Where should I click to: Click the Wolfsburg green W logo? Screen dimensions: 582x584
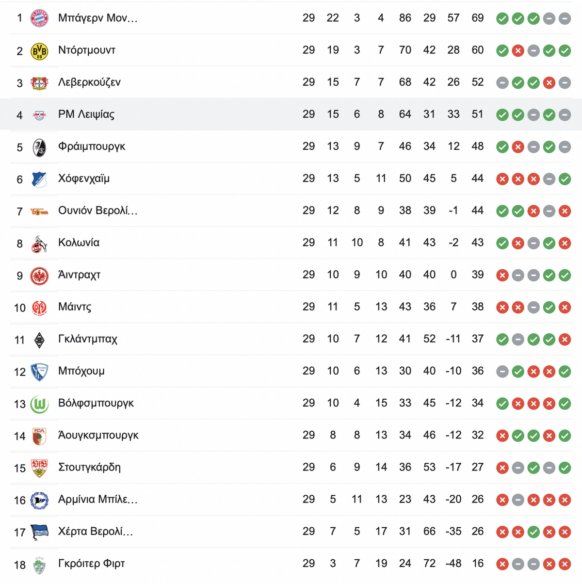39,404
